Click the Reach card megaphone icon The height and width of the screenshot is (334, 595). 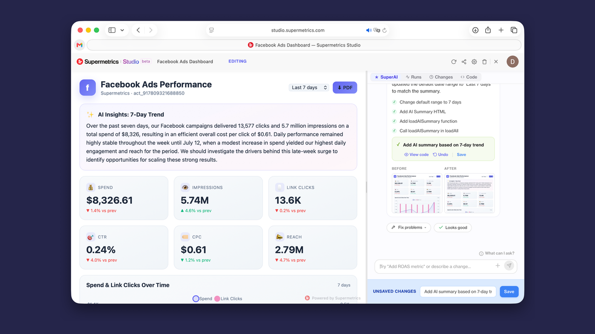tap(279, 237)
